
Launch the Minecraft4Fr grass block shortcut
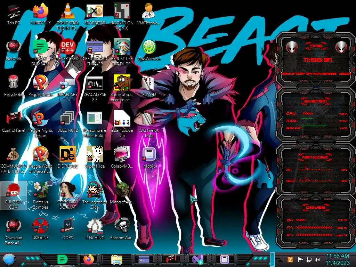(x=122, y=193)
